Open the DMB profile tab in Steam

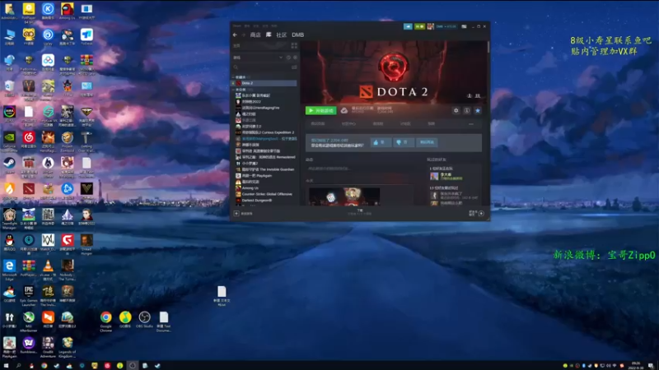coord(297,35)
